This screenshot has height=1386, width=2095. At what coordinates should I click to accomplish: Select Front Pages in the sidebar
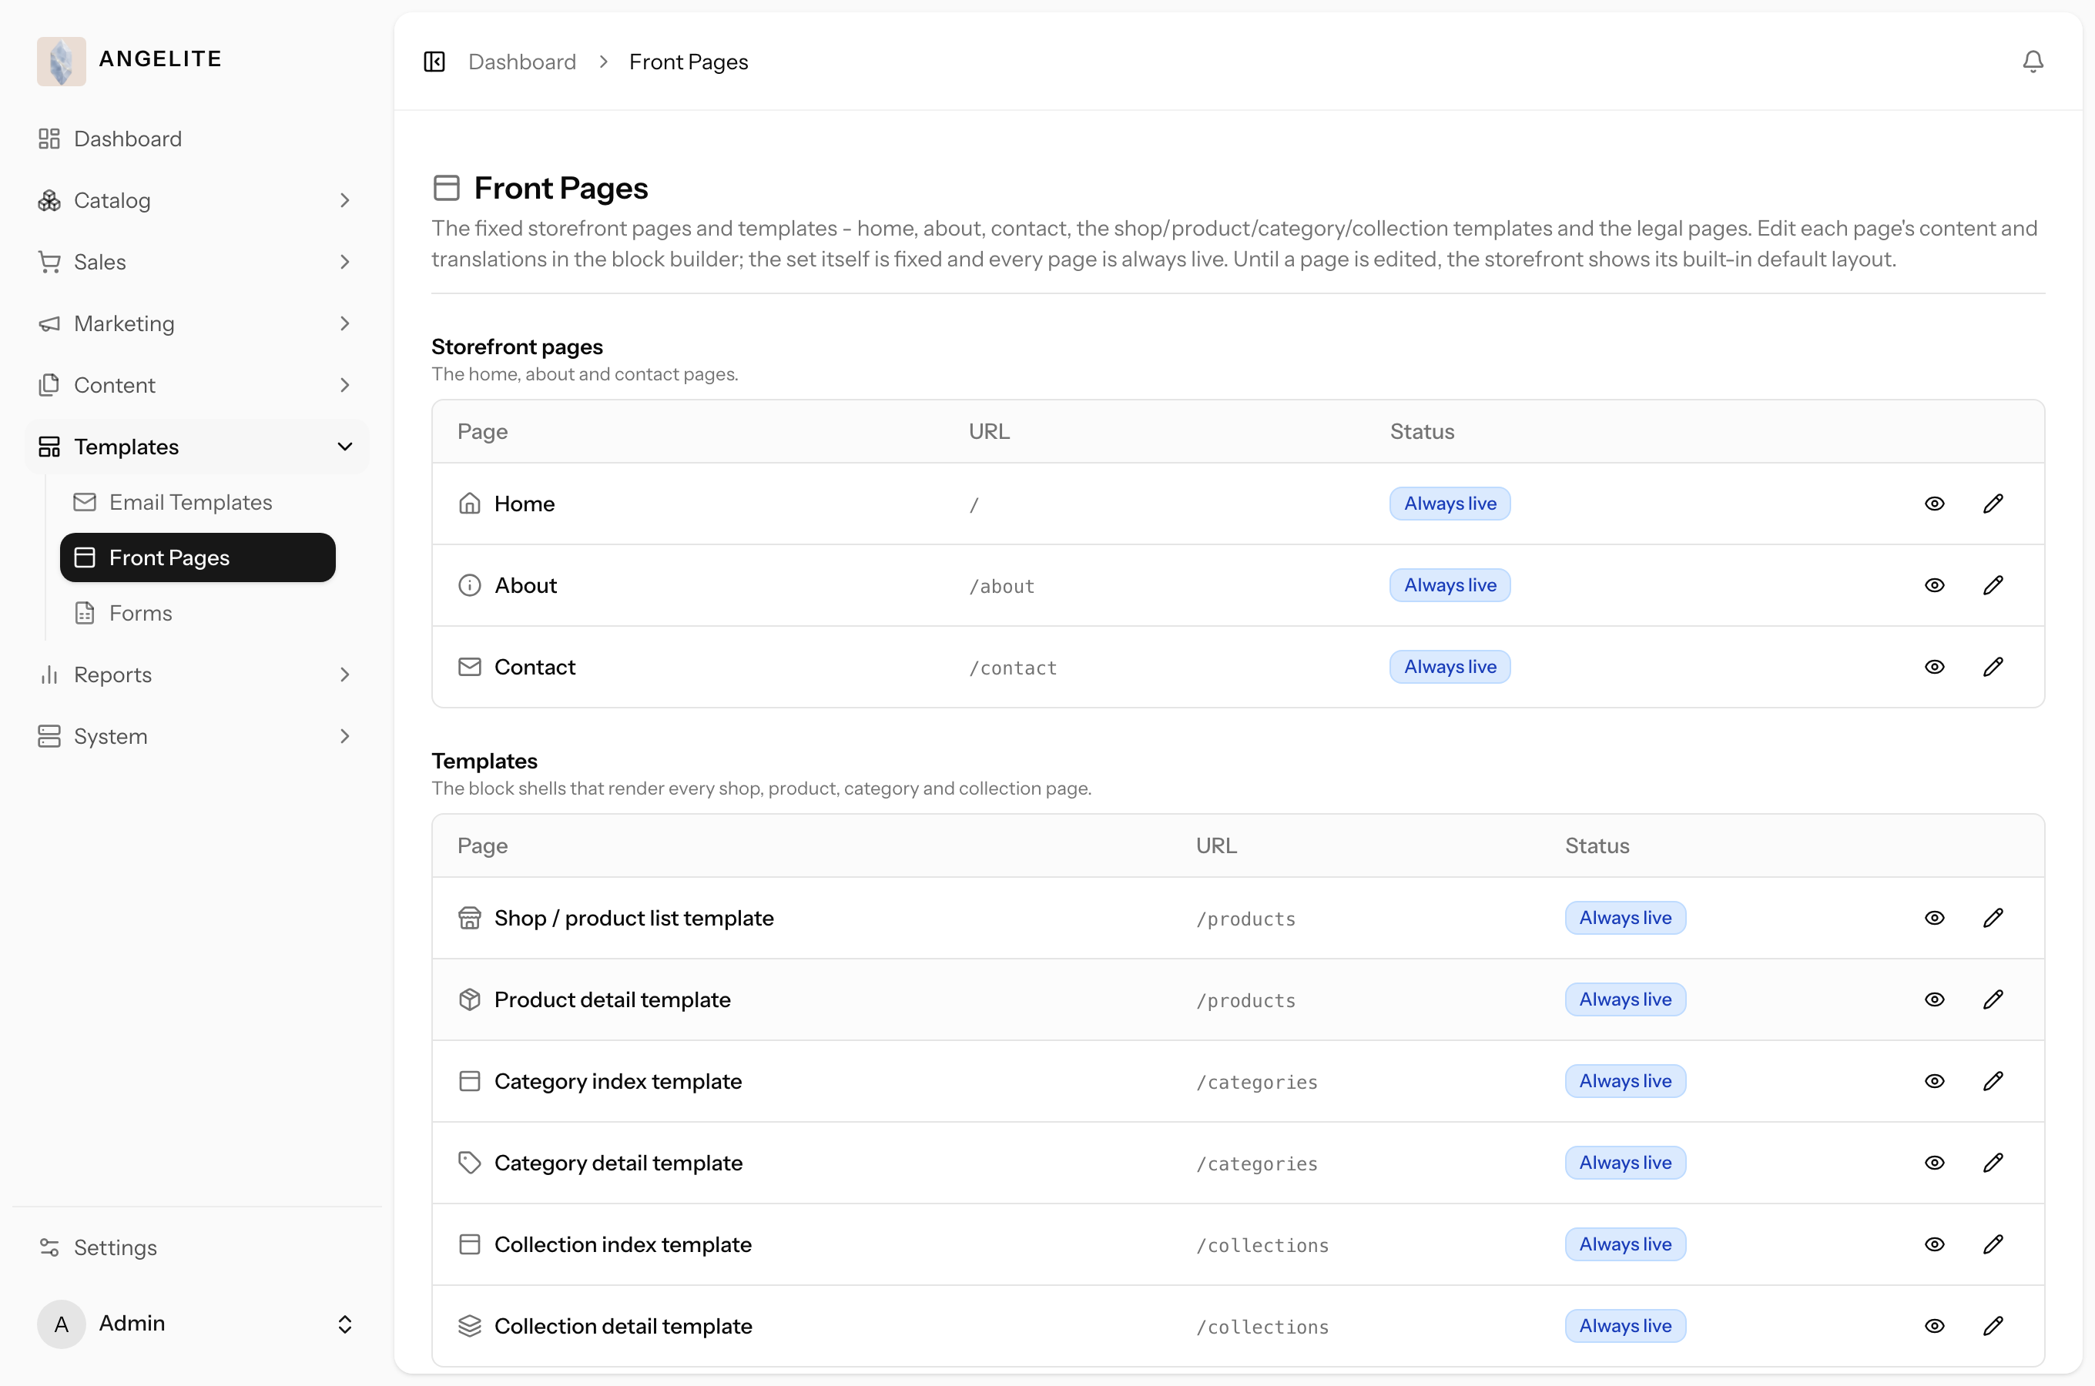[x=197, y=557]
